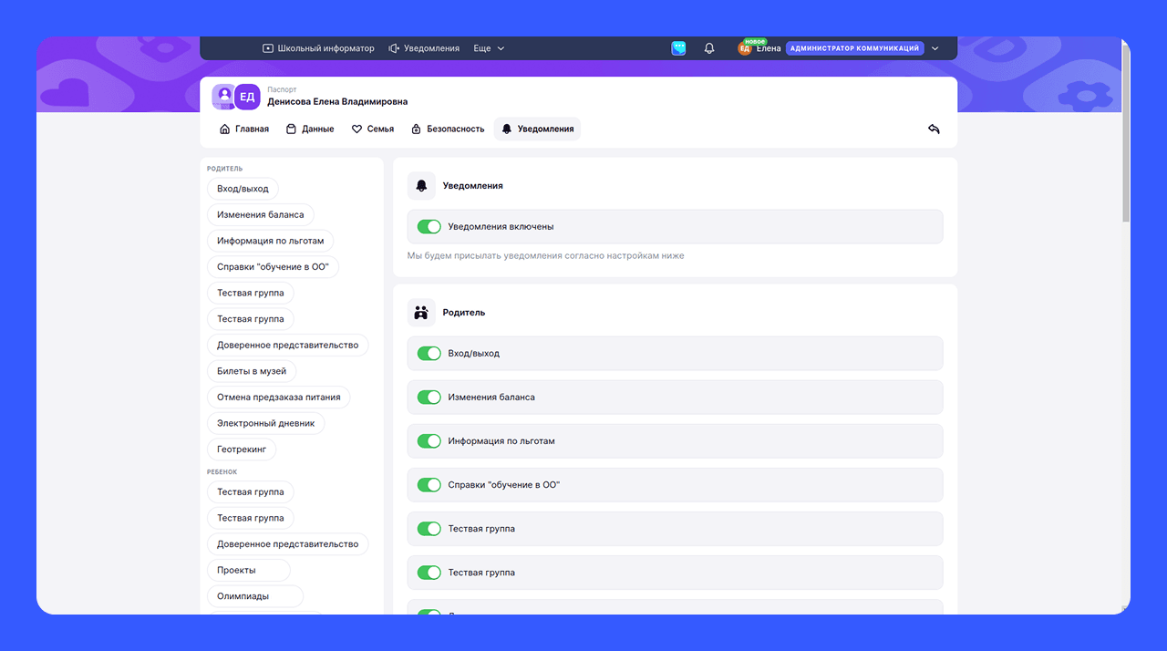Image resolution: width=1167 pixels, height=651 pixels.
Task: Open the chat messenger icon
Action: point(678,48)
